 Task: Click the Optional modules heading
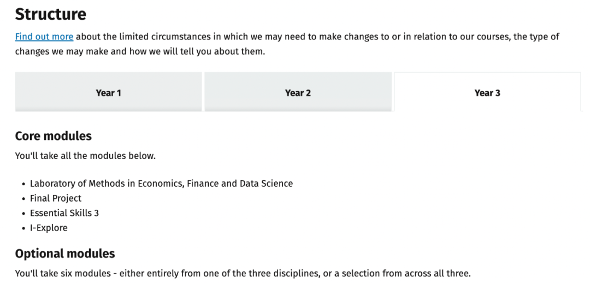pyautogui.click(x=64, y=253)
